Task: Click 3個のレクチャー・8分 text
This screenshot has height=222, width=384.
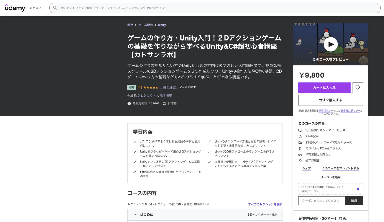Action: click(262, 215)
